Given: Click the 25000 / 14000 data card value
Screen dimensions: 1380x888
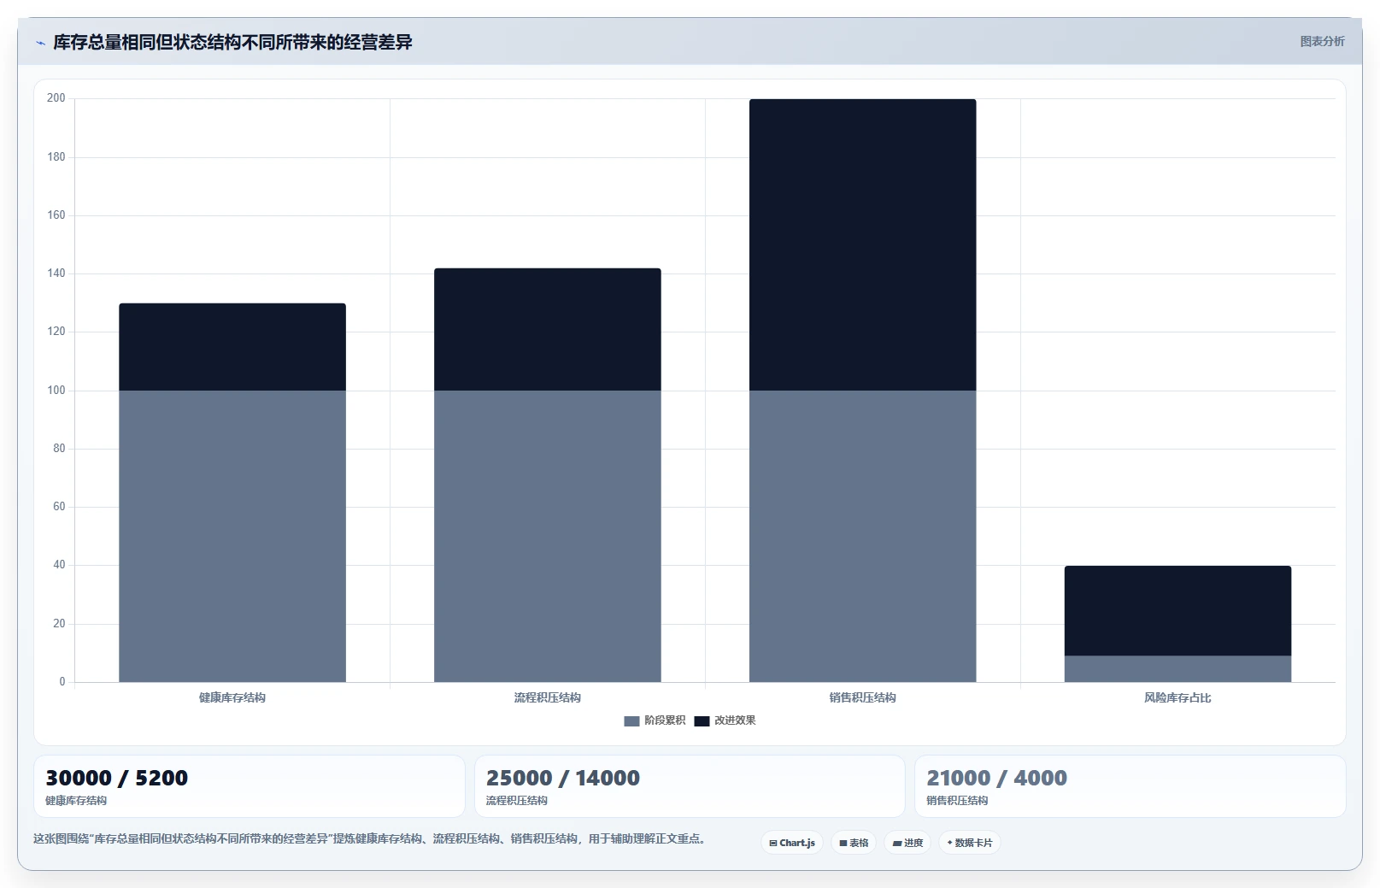Looking at the screenshot, I should point(563,778).
